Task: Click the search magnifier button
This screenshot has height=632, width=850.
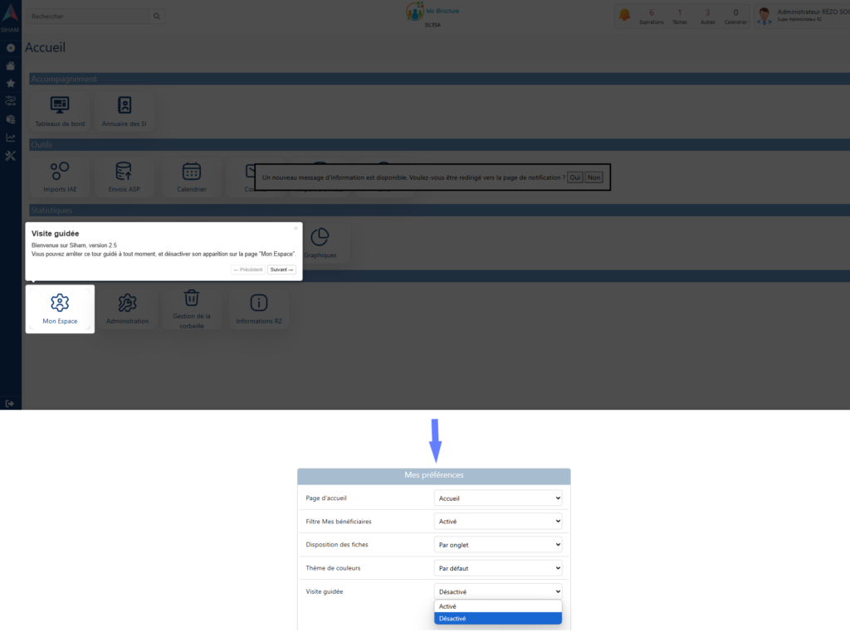Action: (156, 16)
